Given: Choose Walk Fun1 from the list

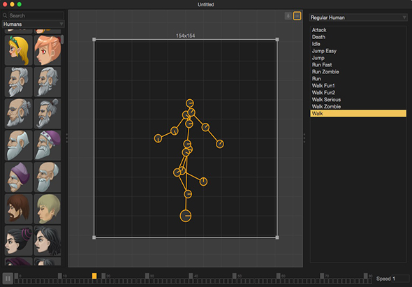Looking at the screenshot, I should (358, 86).
